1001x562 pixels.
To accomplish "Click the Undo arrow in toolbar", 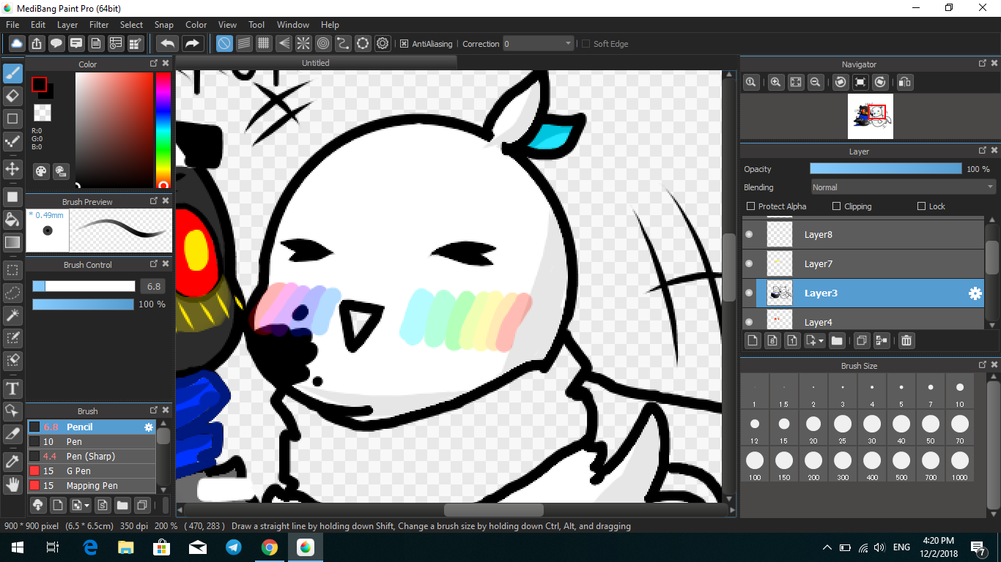I will pyautogui.click(x=168, y=44).
